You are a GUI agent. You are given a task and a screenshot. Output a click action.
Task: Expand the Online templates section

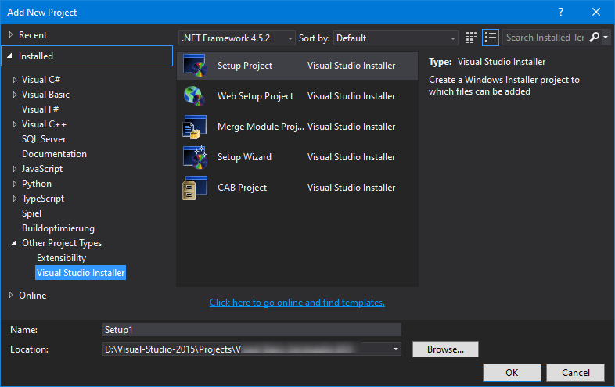click(10, 296)
